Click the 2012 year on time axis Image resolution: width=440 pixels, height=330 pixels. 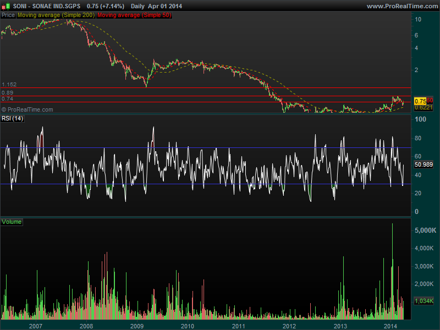pyautogui.click(x=289, y=326)
